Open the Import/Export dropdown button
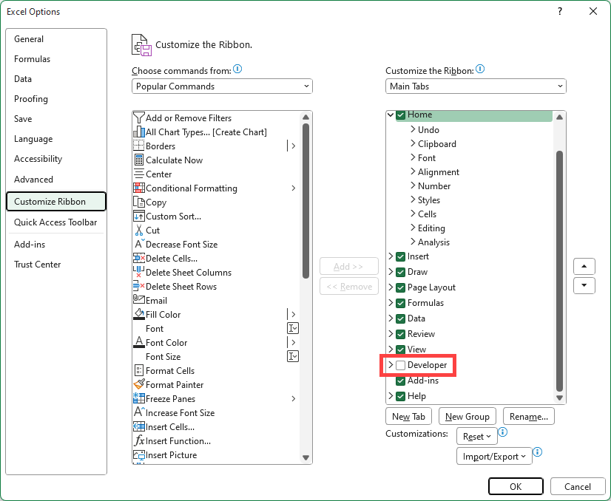Image resolution: width=611 pixels, height=501 pixels. tap(494, 456)
